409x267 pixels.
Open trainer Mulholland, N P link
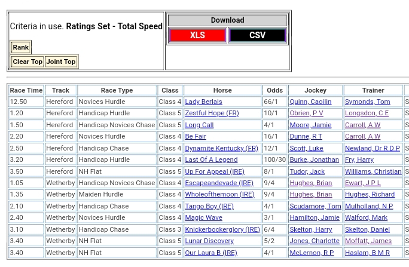coord(369,206)
